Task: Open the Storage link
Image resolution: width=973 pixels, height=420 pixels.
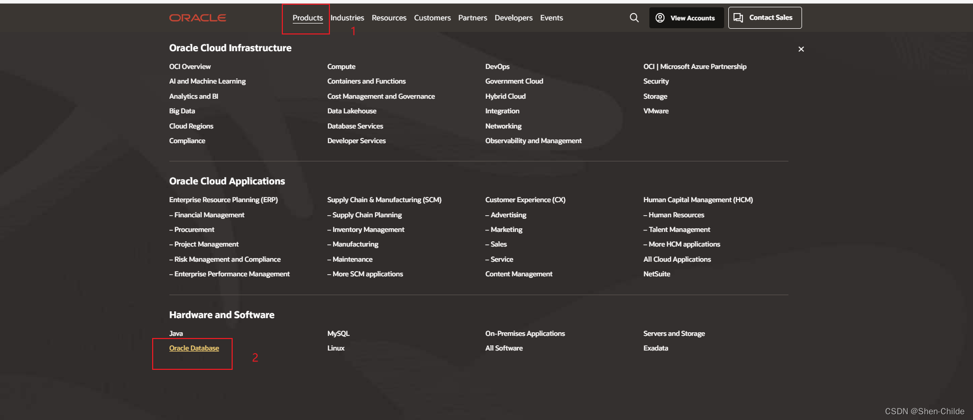Action: tap(655, 96)
